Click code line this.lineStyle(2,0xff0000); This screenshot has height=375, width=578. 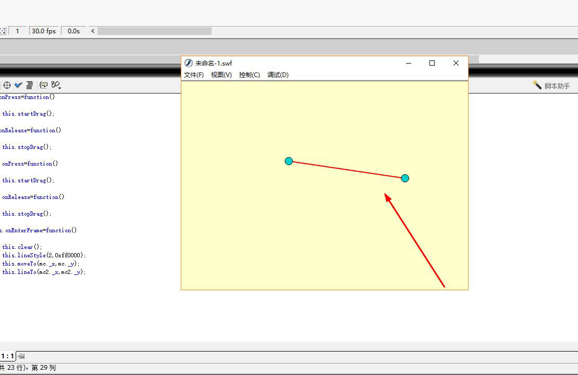pos(44,255)
